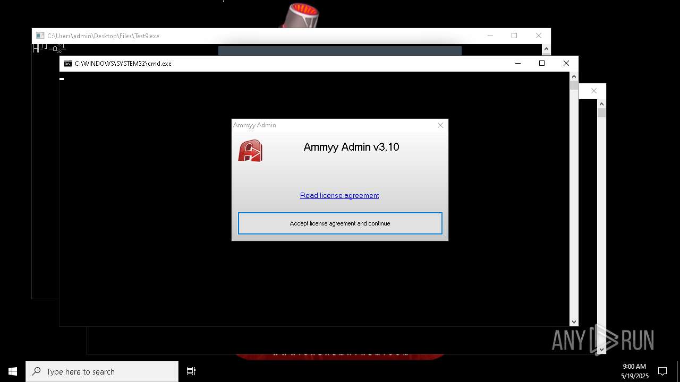
Task: Minimize the Test9.exe window
Action: pos(490,36)
